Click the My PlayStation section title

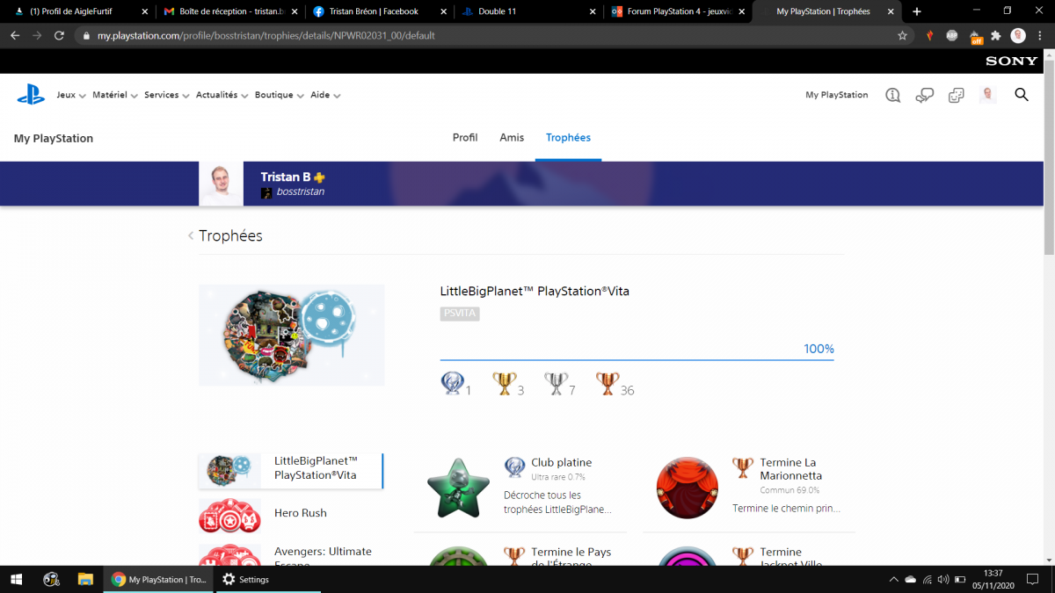tap(54, 139)
